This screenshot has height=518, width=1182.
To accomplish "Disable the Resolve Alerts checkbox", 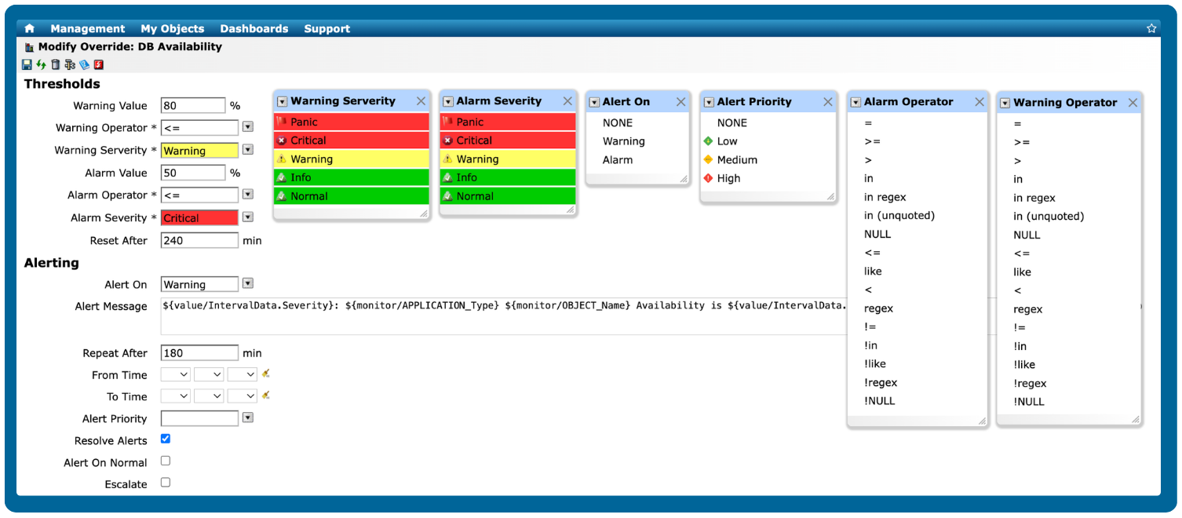I will coord(166,439).
